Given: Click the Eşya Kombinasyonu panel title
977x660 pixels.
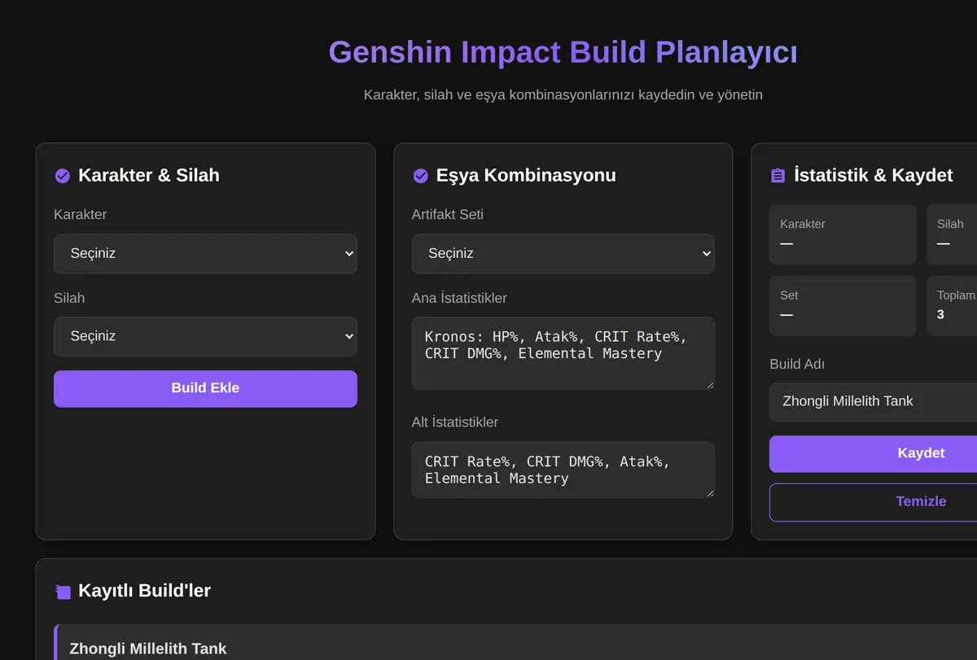Looking at the screenshot, I should click(526, 176).
